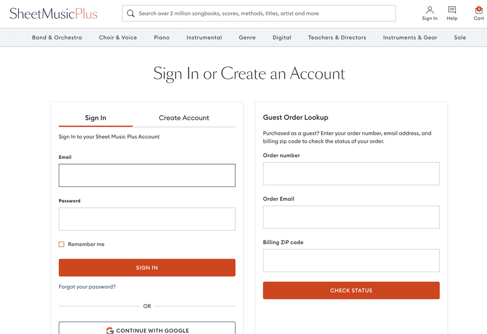This screenshot has width=487, height=334.
Task: Click the Sheet Music Plus logo
Action: pyautogui.click(x=54, y=14)
